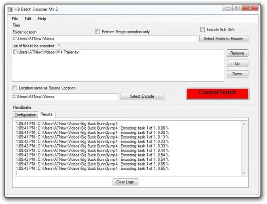Viewport: 267px width, 204px height.
Task: Click Select Folder to Encode button
Action: pyautogui.click(x=224, y=39)
